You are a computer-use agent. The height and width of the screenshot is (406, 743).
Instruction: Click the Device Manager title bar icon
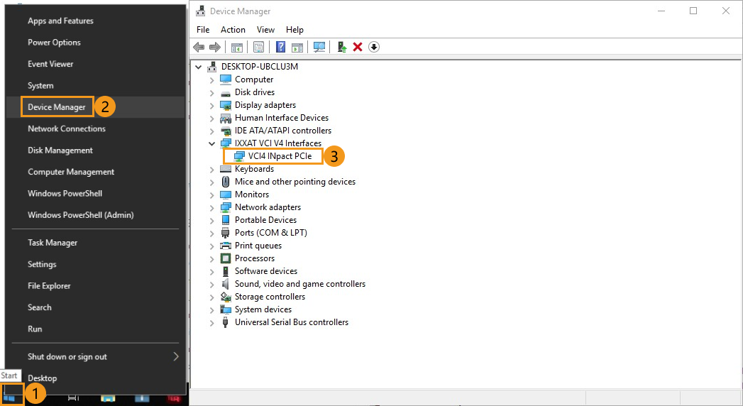(x=200, y=11)
